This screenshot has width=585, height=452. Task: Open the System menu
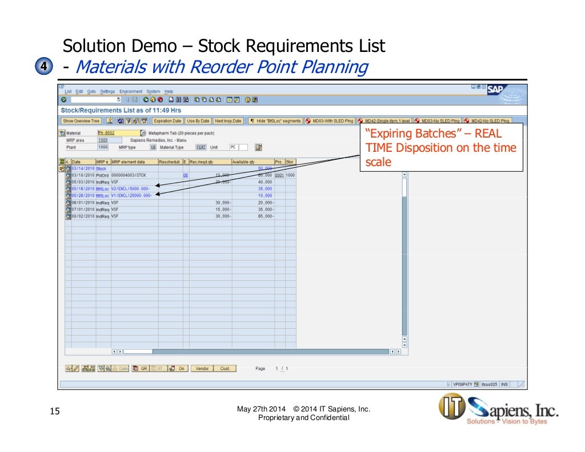tap(153, 91)
